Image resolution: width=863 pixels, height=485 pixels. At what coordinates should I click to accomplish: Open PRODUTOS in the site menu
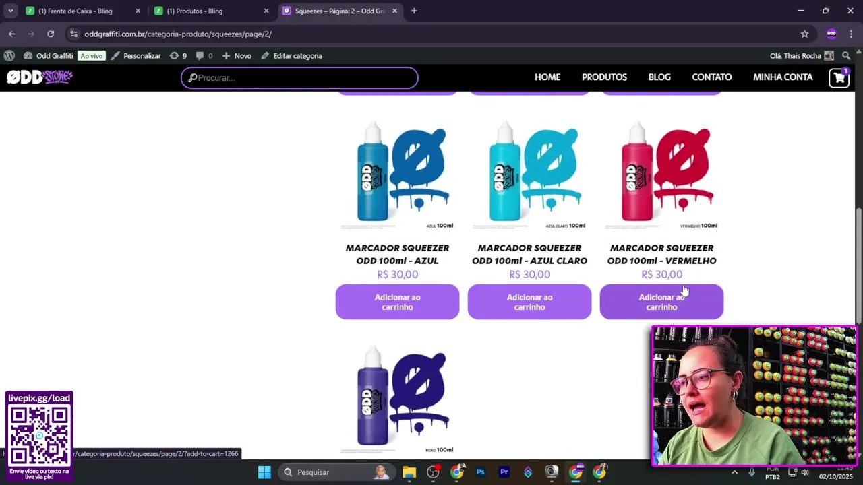click(604, 77)
